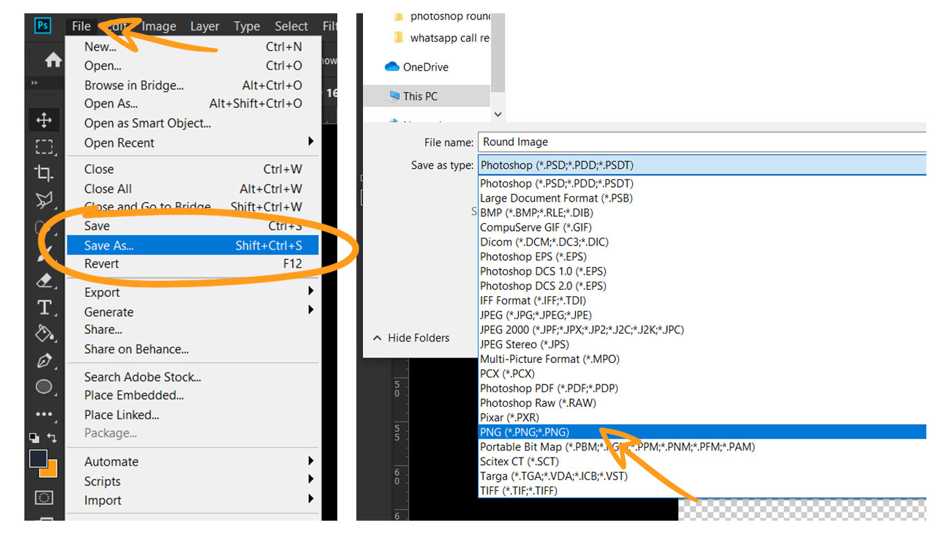The width and height of the screenshot is (950, 534).
Task: Click the File name input field
Action: tap(702, 142)
